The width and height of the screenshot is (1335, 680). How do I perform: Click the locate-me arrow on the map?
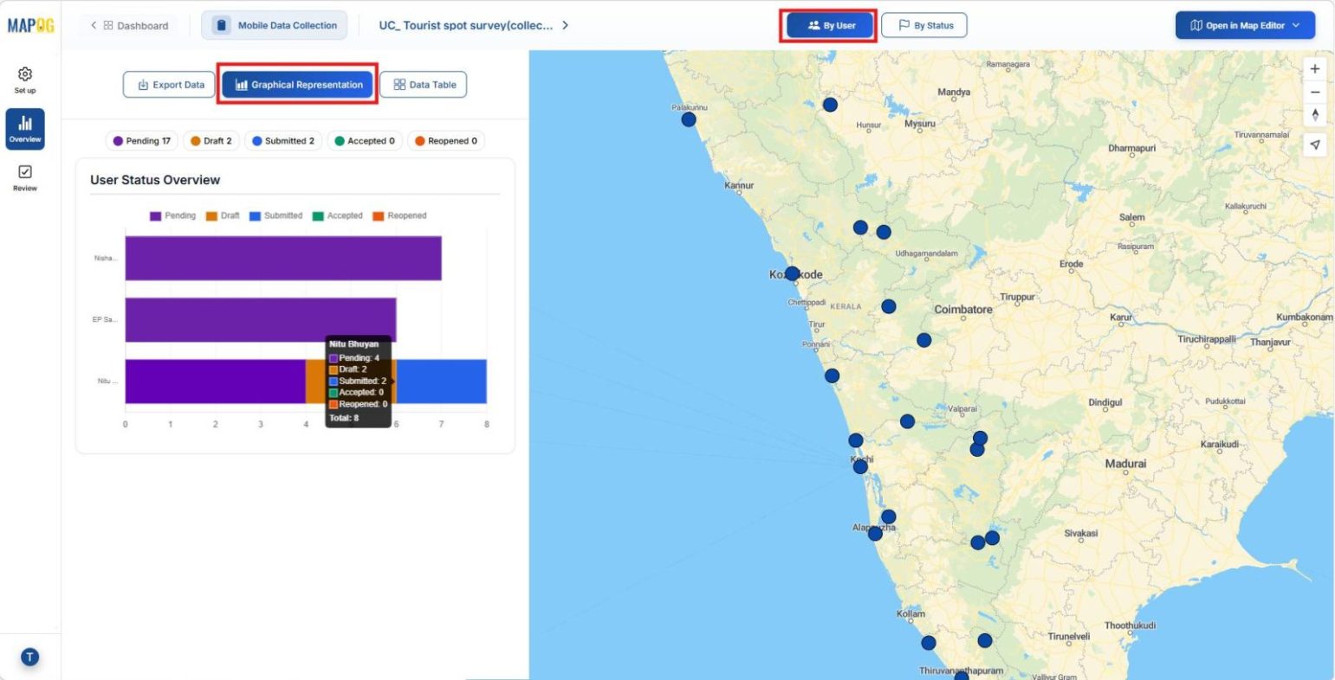pos(1314,145)
